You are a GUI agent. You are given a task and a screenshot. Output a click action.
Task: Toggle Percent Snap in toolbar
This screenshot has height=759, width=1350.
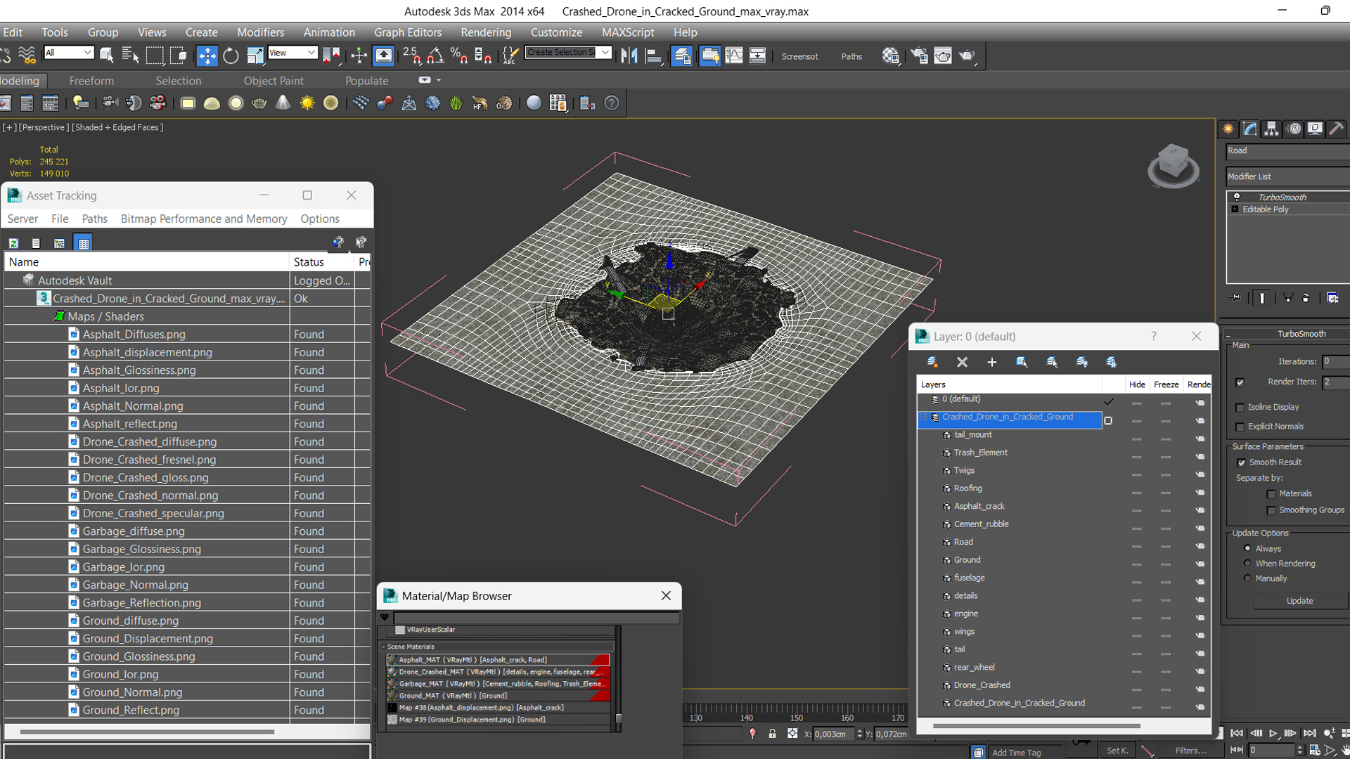click(459, 56)
